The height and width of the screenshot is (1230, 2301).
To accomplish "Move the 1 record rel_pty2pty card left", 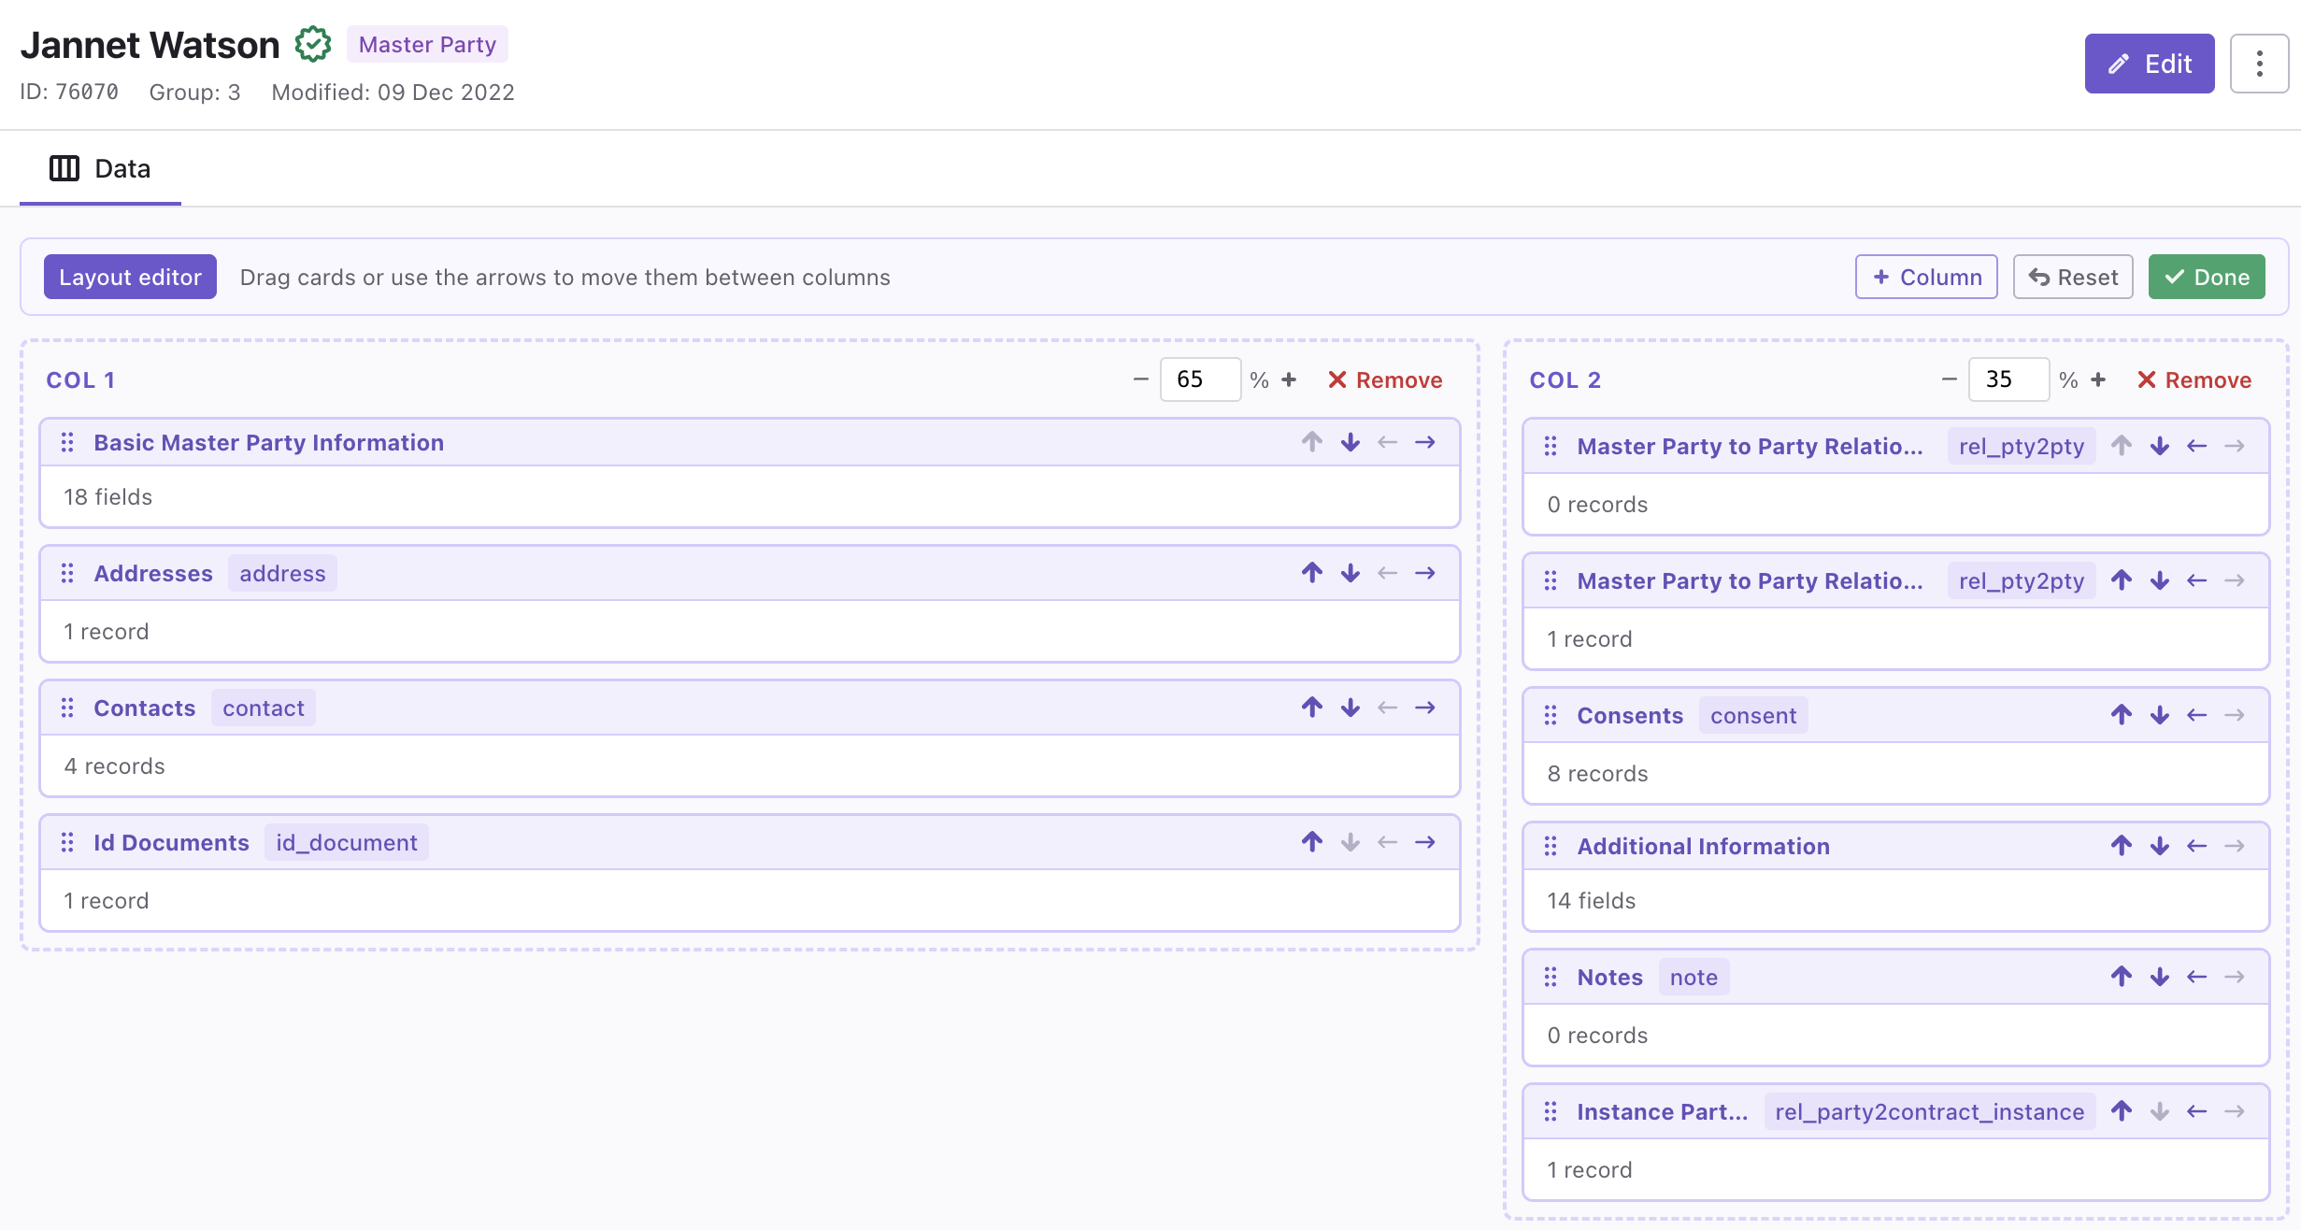I will 2196,580.
